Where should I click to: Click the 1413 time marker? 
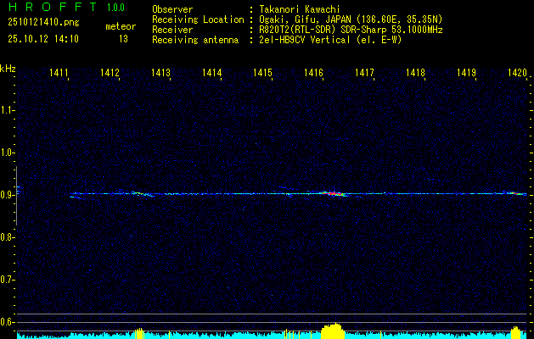(160, 72)
